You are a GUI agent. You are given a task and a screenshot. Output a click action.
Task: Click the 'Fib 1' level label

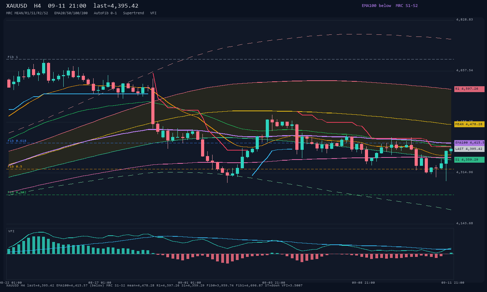click(x=13, y=57)
